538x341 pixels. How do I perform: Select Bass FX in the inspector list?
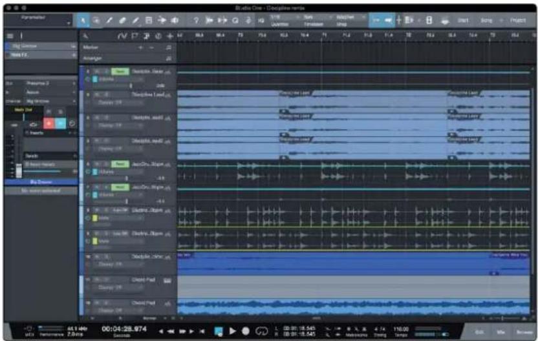pos(41,55)
